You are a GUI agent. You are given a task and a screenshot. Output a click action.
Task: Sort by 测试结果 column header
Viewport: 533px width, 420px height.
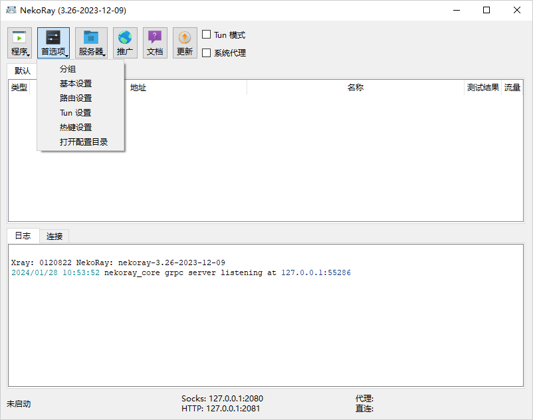[482, 88]
